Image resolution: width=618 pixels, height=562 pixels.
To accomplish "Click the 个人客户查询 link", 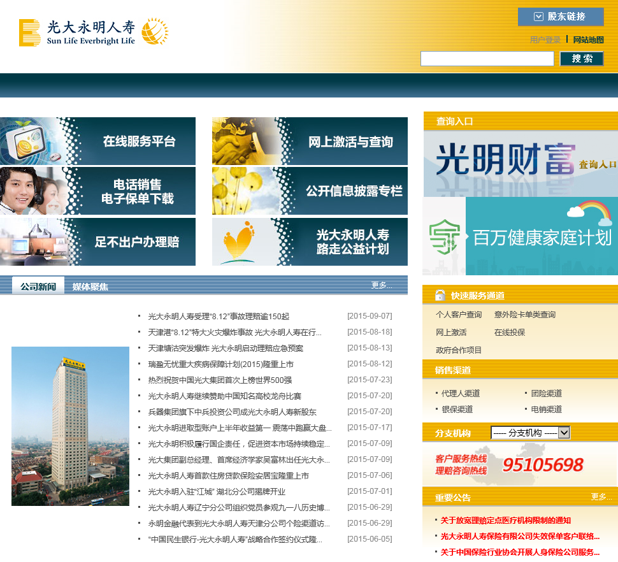I will pyautogui.click(x=459, y=315).
